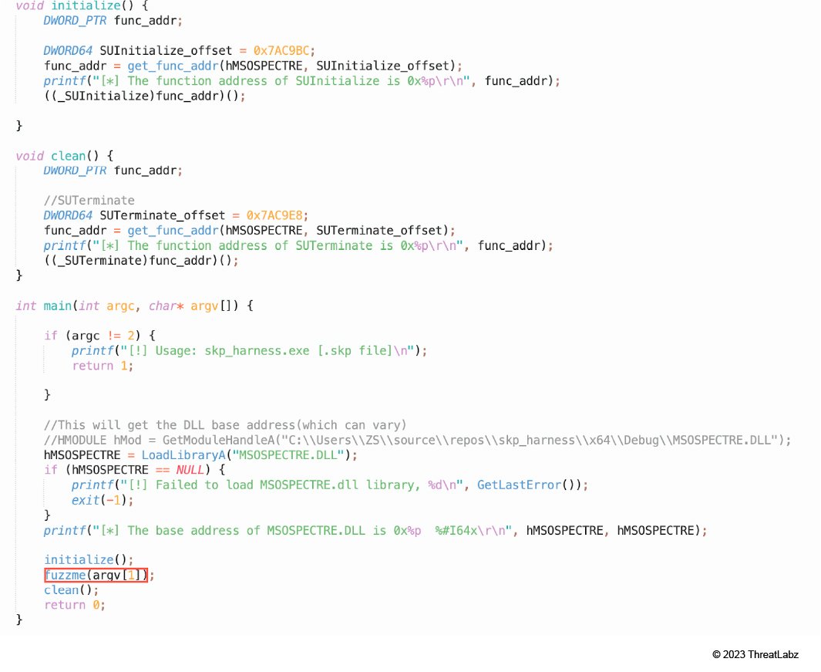Click the int main function signature
This screenshot has width=821, height=672.
[135, 306]
